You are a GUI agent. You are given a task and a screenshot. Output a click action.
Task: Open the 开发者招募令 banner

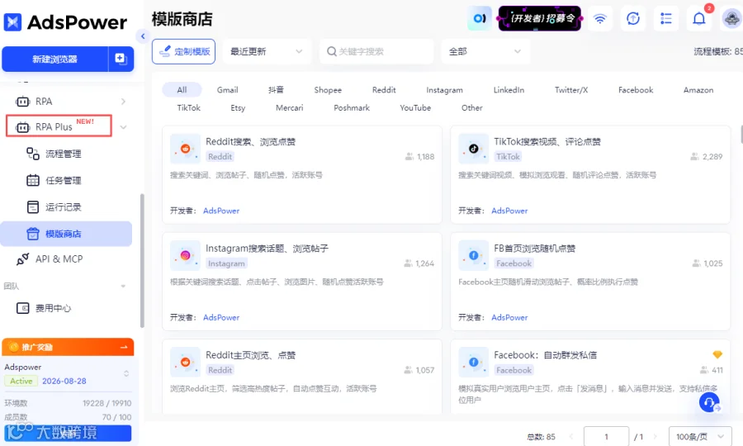tap(540, 18)
